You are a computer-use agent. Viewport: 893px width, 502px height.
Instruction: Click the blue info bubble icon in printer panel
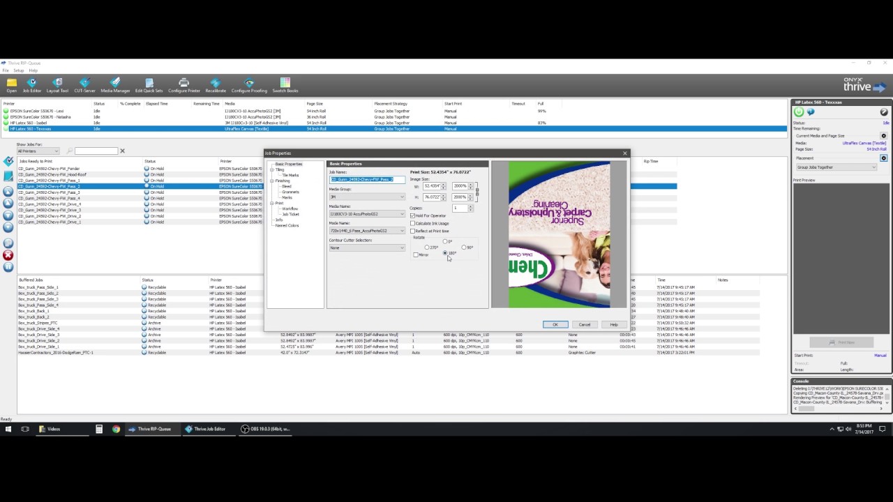pos(811,112)
